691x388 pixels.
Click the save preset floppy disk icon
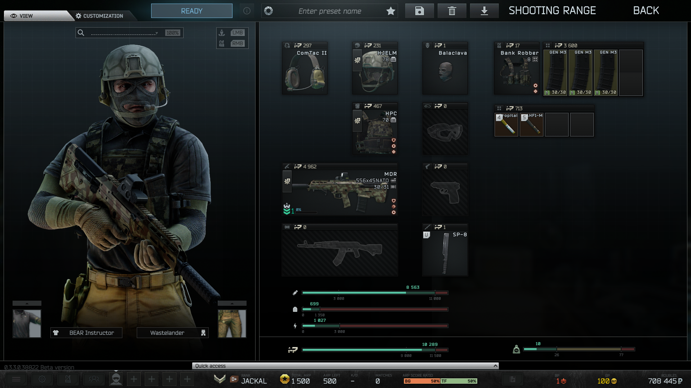(x=419, y=11)
